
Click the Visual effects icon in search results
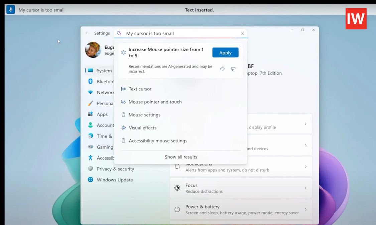[124, 128]
